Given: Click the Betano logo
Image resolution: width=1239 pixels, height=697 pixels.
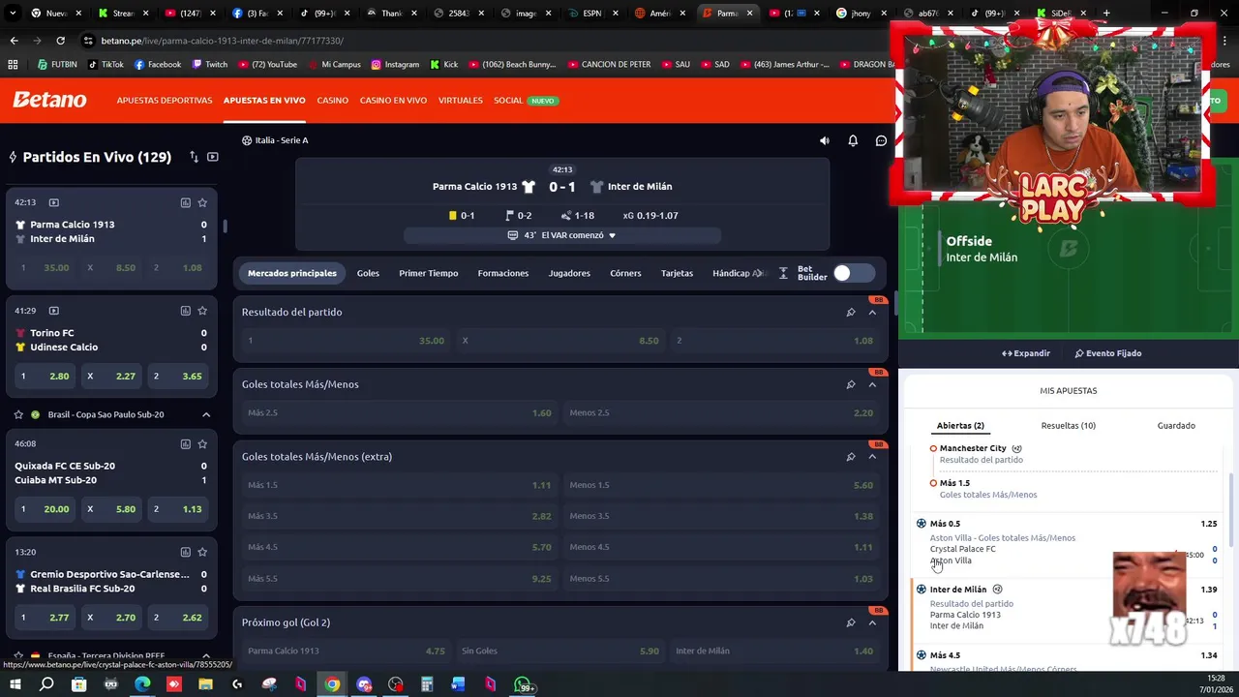Looking at the screenshot, I should pos(49,100).
